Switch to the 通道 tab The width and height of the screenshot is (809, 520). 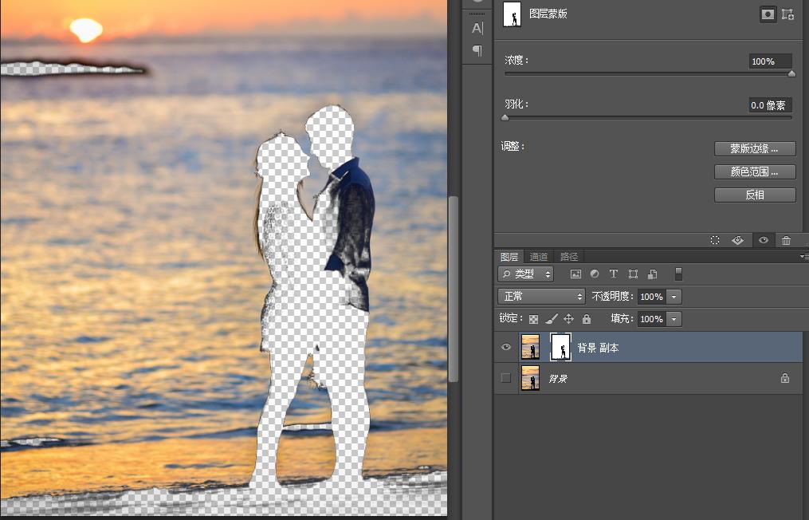click(539, 257)
